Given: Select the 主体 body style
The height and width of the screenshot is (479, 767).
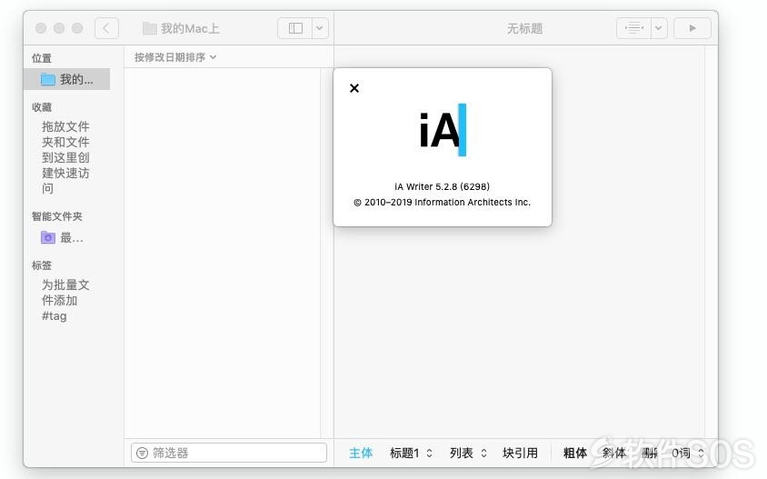Looking at the screenshot, I should tap(361, 453).
